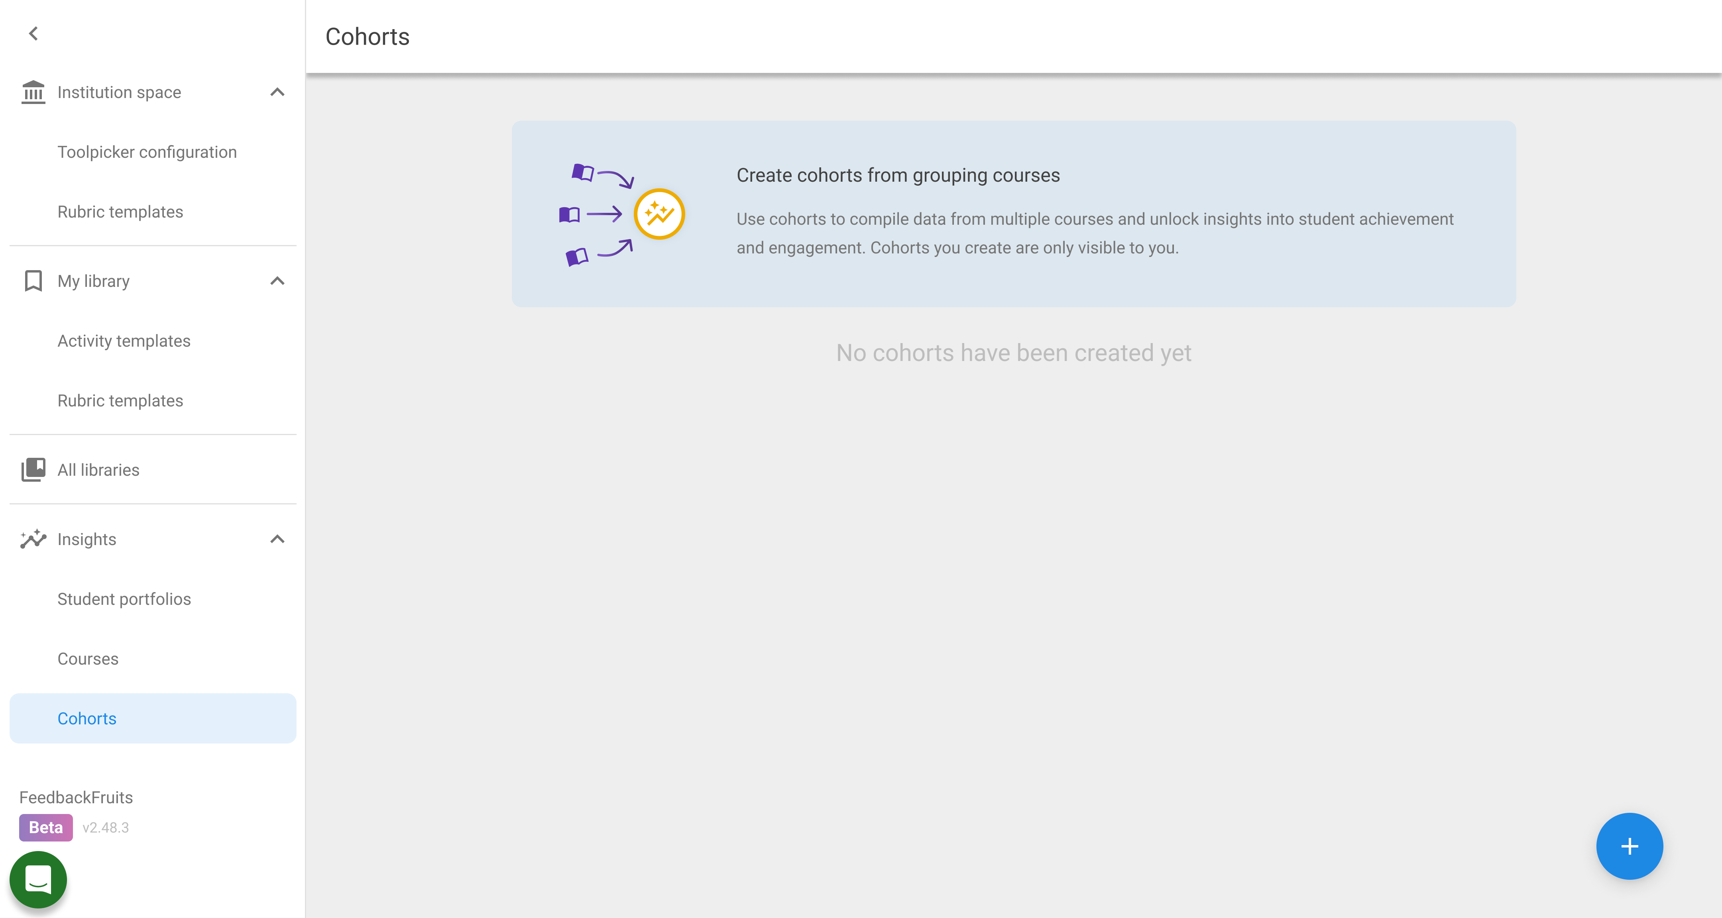The width and height of the screenshot is (1722, 918).
Task: Click the All libraries collection icon
Action: [x=33, y=470]
